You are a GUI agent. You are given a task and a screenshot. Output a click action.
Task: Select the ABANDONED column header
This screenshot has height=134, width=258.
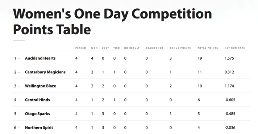[154, 48]
